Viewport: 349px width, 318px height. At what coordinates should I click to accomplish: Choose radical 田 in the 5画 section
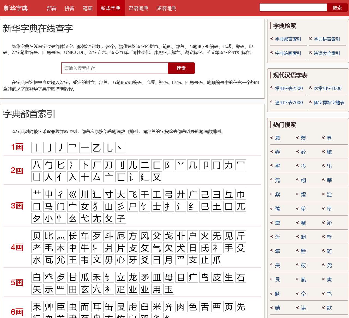[73, 289]
